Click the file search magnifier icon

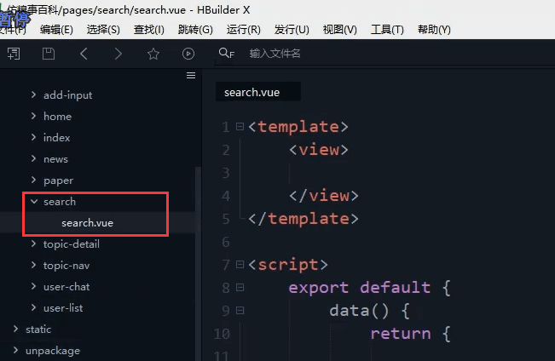pos(227,54)
